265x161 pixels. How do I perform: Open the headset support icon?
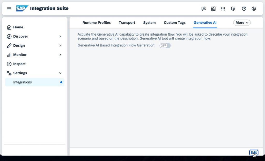233,9
